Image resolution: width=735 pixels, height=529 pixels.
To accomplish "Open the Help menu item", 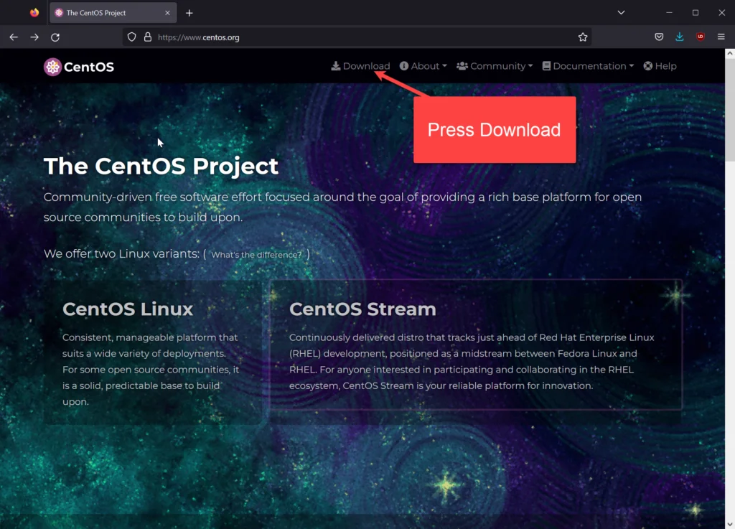I will coord(660,65).
